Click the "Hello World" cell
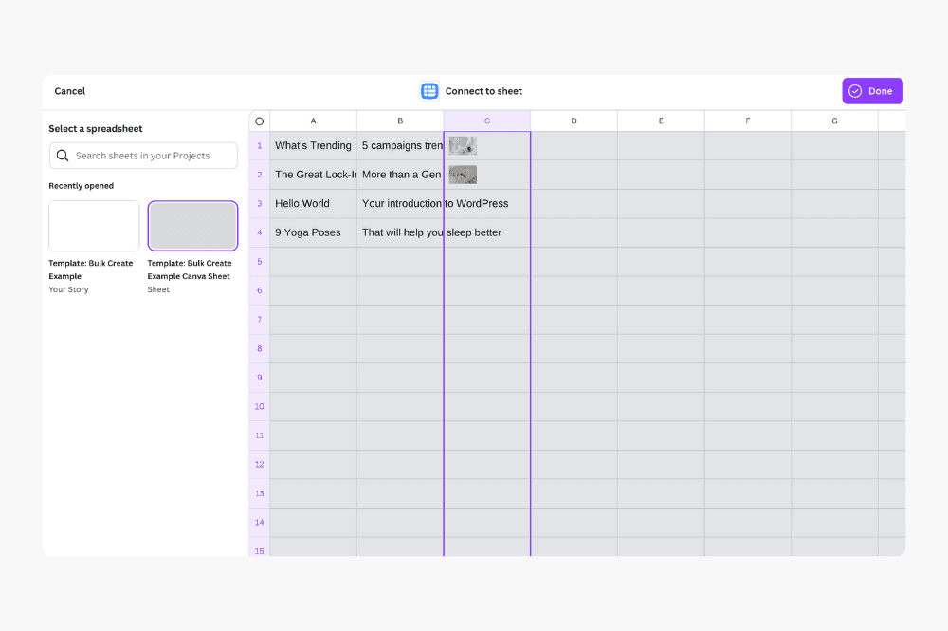The width and height of the screenshot is (948, 631). 313,204
